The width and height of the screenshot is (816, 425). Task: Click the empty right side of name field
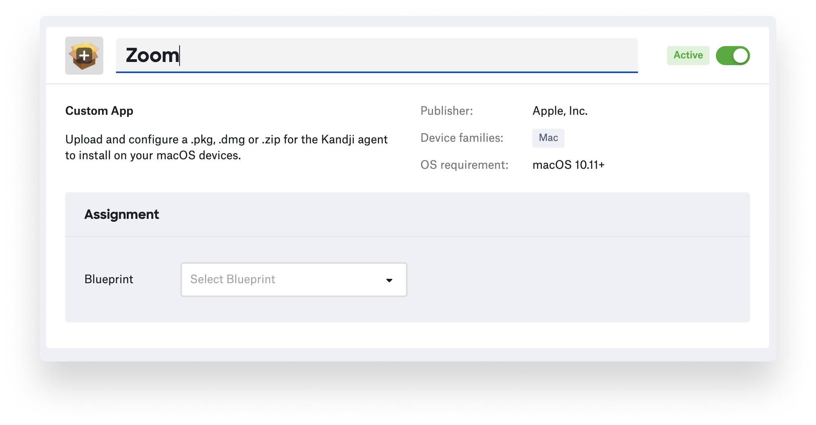pos(516,55)
